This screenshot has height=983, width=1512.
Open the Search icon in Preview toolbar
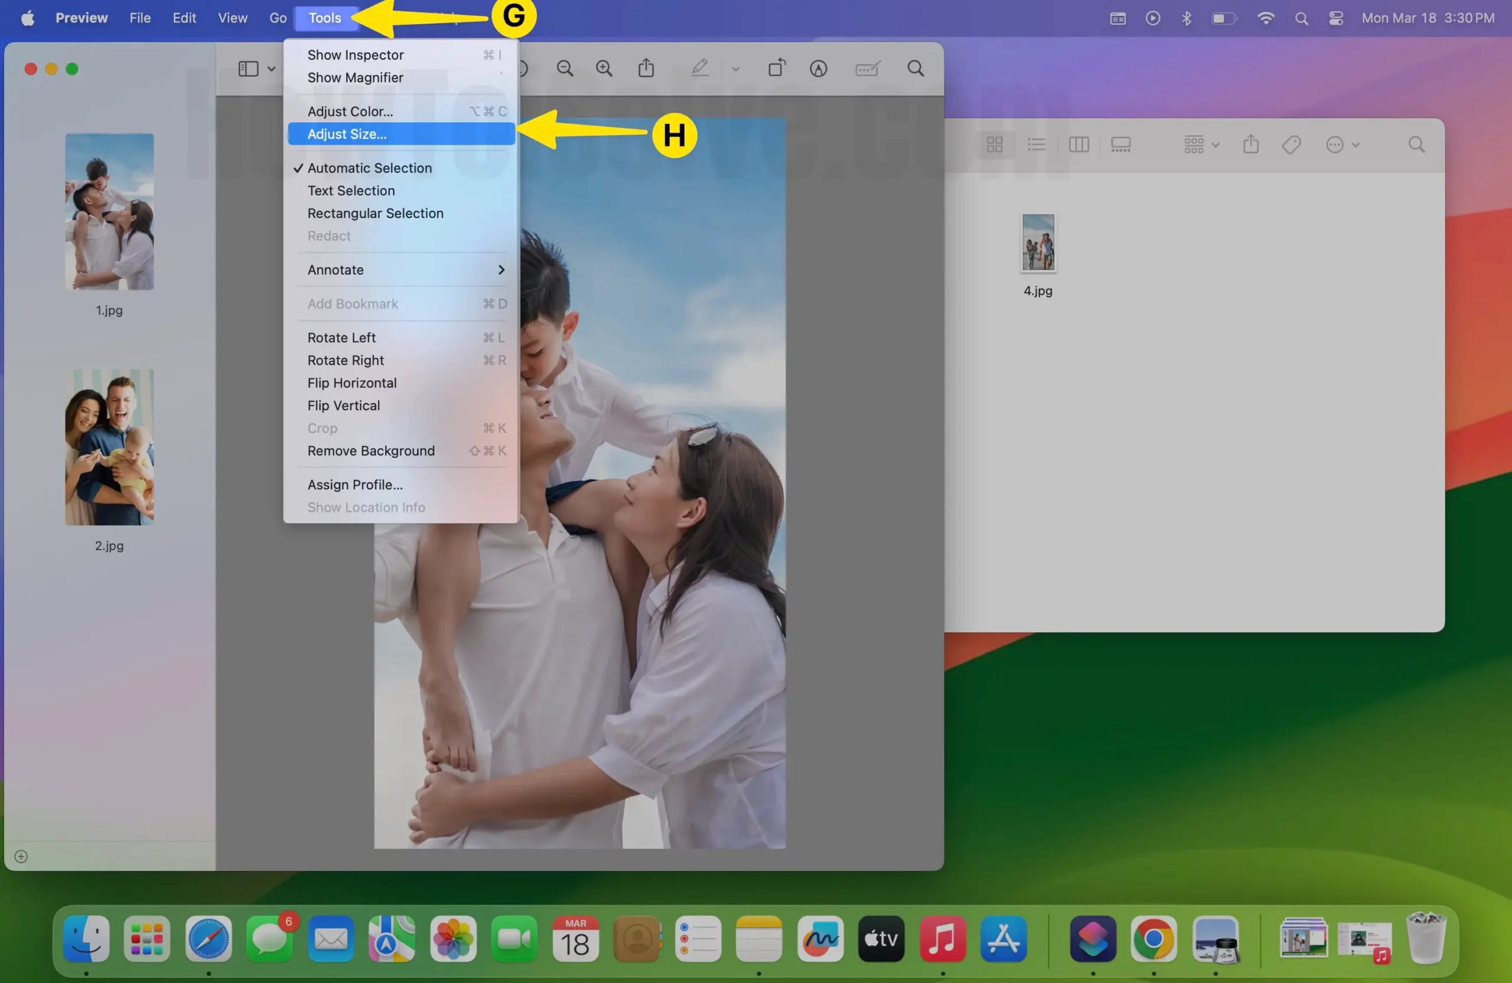[x=915, y=68]
